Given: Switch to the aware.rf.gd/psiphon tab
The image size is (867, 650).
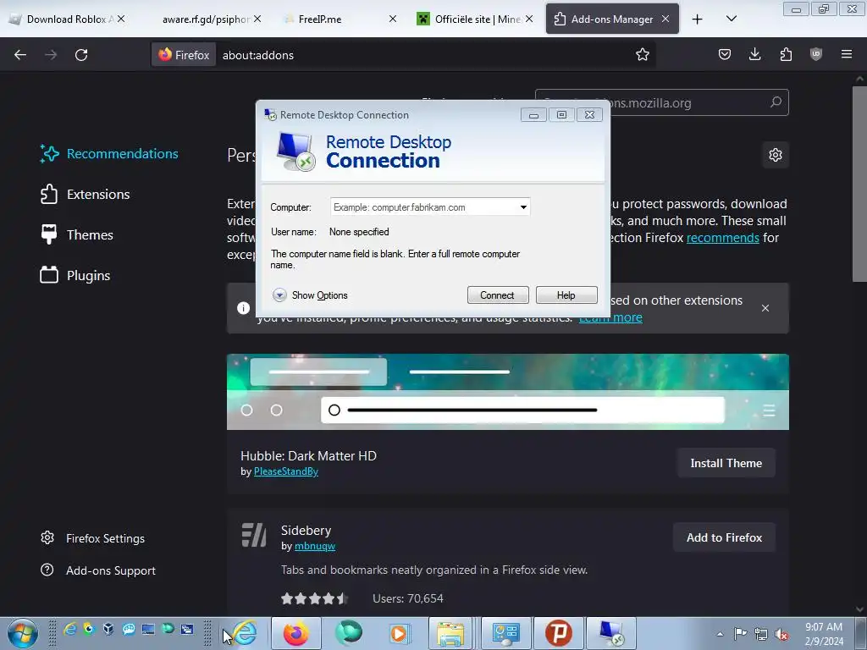Looking at the screenshot, I should [206, 19].
